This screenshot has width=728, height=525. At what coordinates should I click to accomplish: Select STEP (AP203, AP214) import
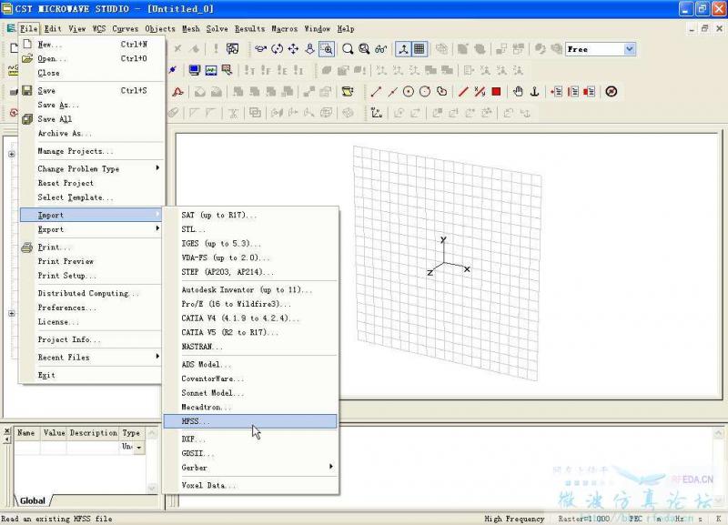(251, 272)
